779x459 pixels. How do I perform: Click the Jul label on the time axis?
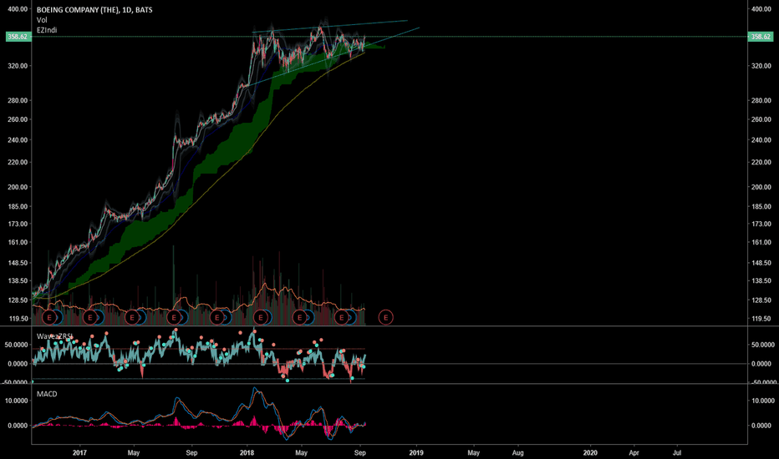click(677, 452)
